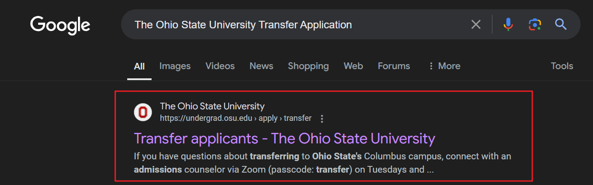The image size is (593, 185).
Task: Open the Forums tab
Action: 394,66
